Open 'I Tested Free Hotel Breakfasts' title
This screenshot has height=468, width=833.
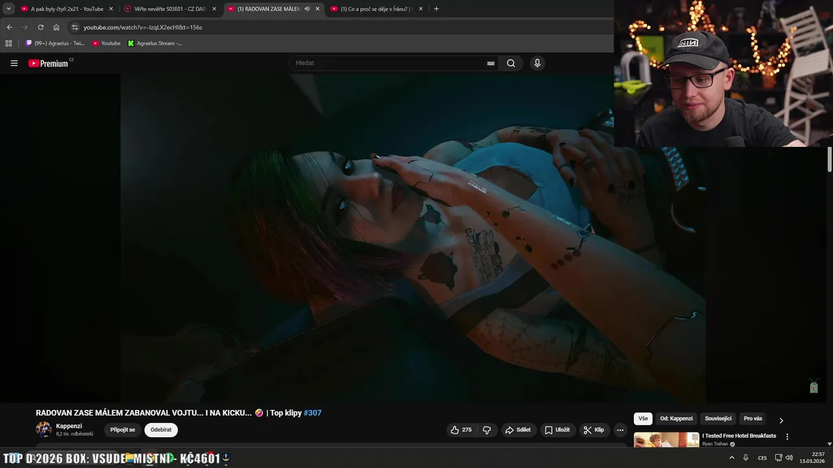tap(739, 435)
